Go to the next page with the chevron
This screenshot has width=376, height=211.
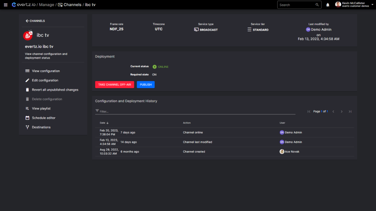pyautogui.click(x=341, y=111)
